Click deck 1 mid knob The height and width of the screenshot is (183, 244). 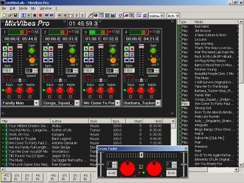point(20,91)
